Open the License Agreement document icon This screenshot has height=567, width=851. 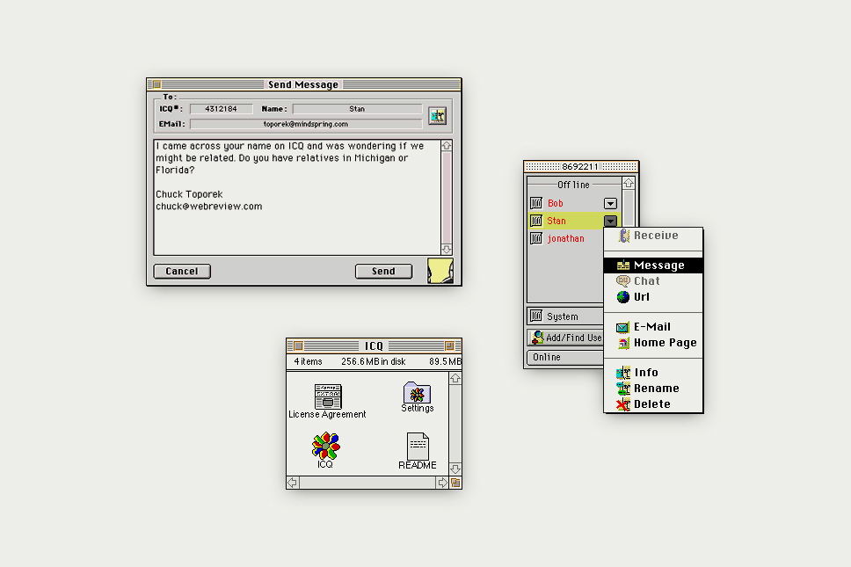click(x=328, y=396)
